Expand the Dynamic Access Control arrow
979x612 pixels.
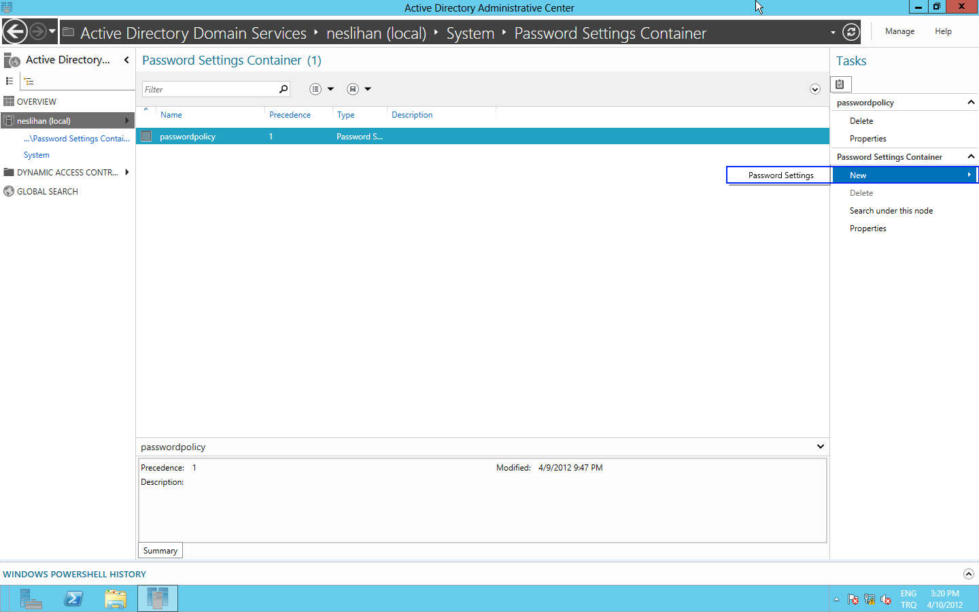pyautogui.click(x=127, y=172)
